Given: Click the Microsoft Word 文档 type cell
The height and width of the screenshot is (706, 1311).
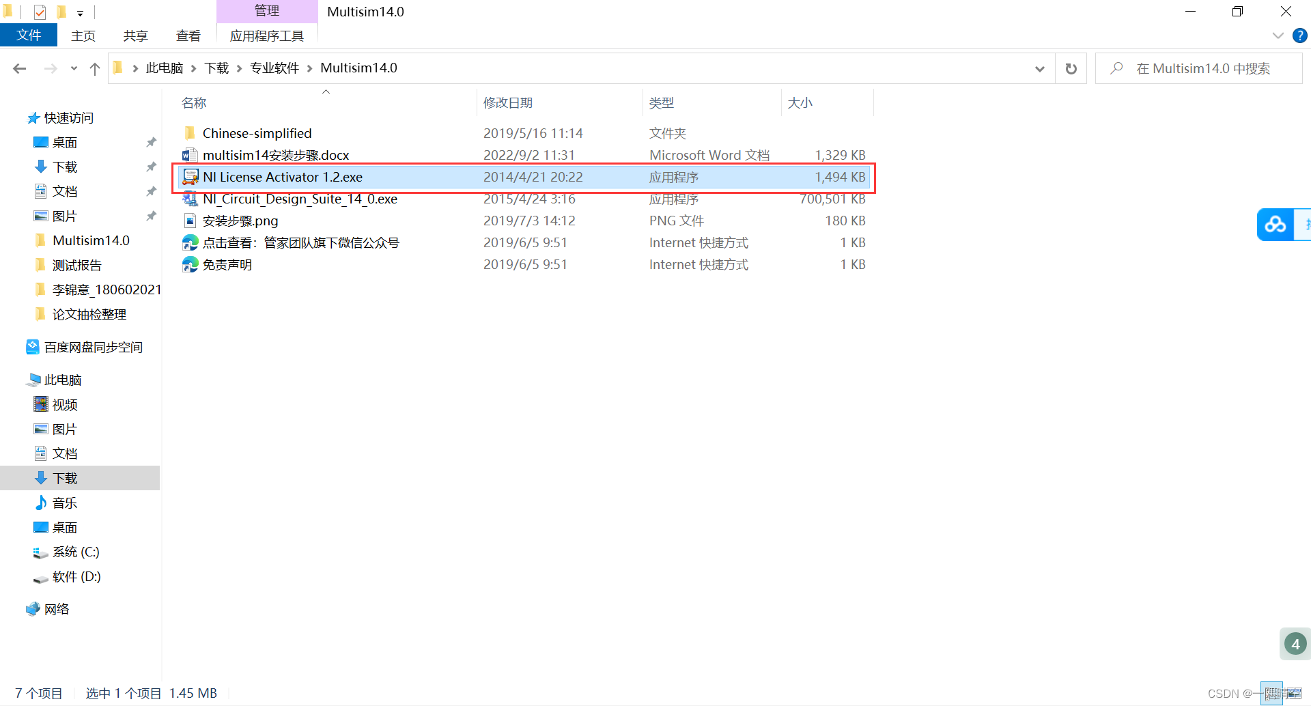Looking at the screenshot, I should 709,155.
